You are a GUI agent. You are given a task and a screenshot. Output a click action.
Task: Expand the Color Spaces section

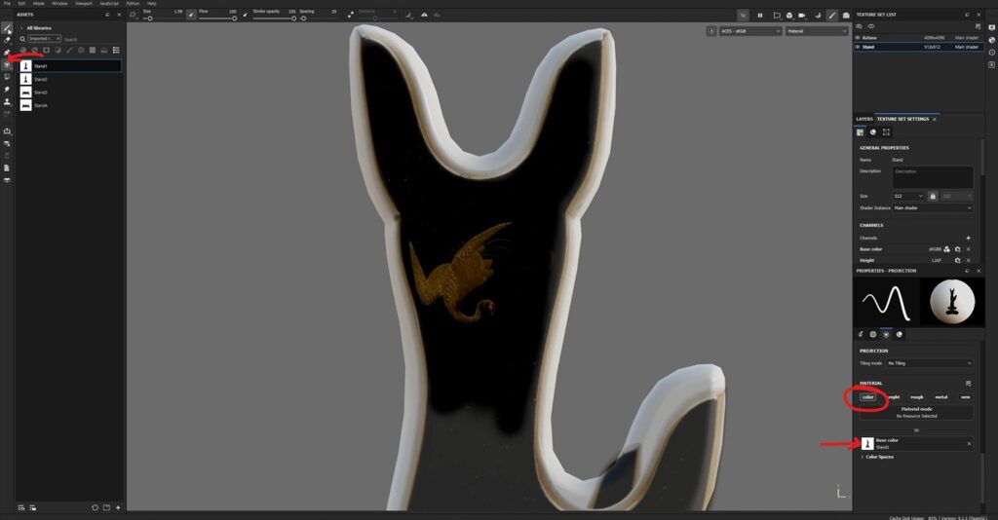click(864, 457)
